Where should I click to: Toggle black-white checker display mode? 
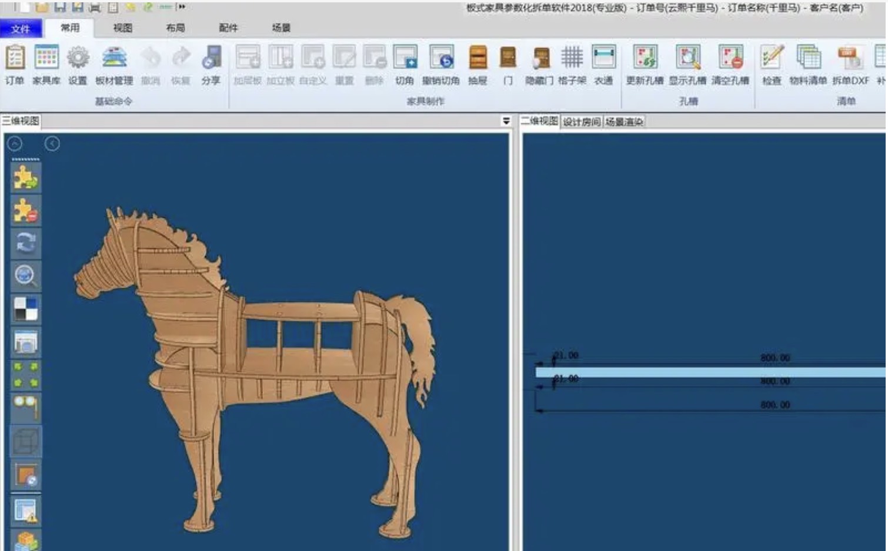26,308
